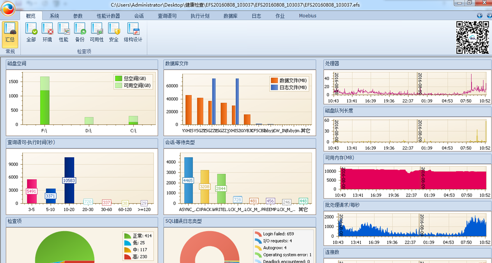Go forward with the blue right arrow
The width and height of the screenshot is (492, 263).
[x=489, y=16]
